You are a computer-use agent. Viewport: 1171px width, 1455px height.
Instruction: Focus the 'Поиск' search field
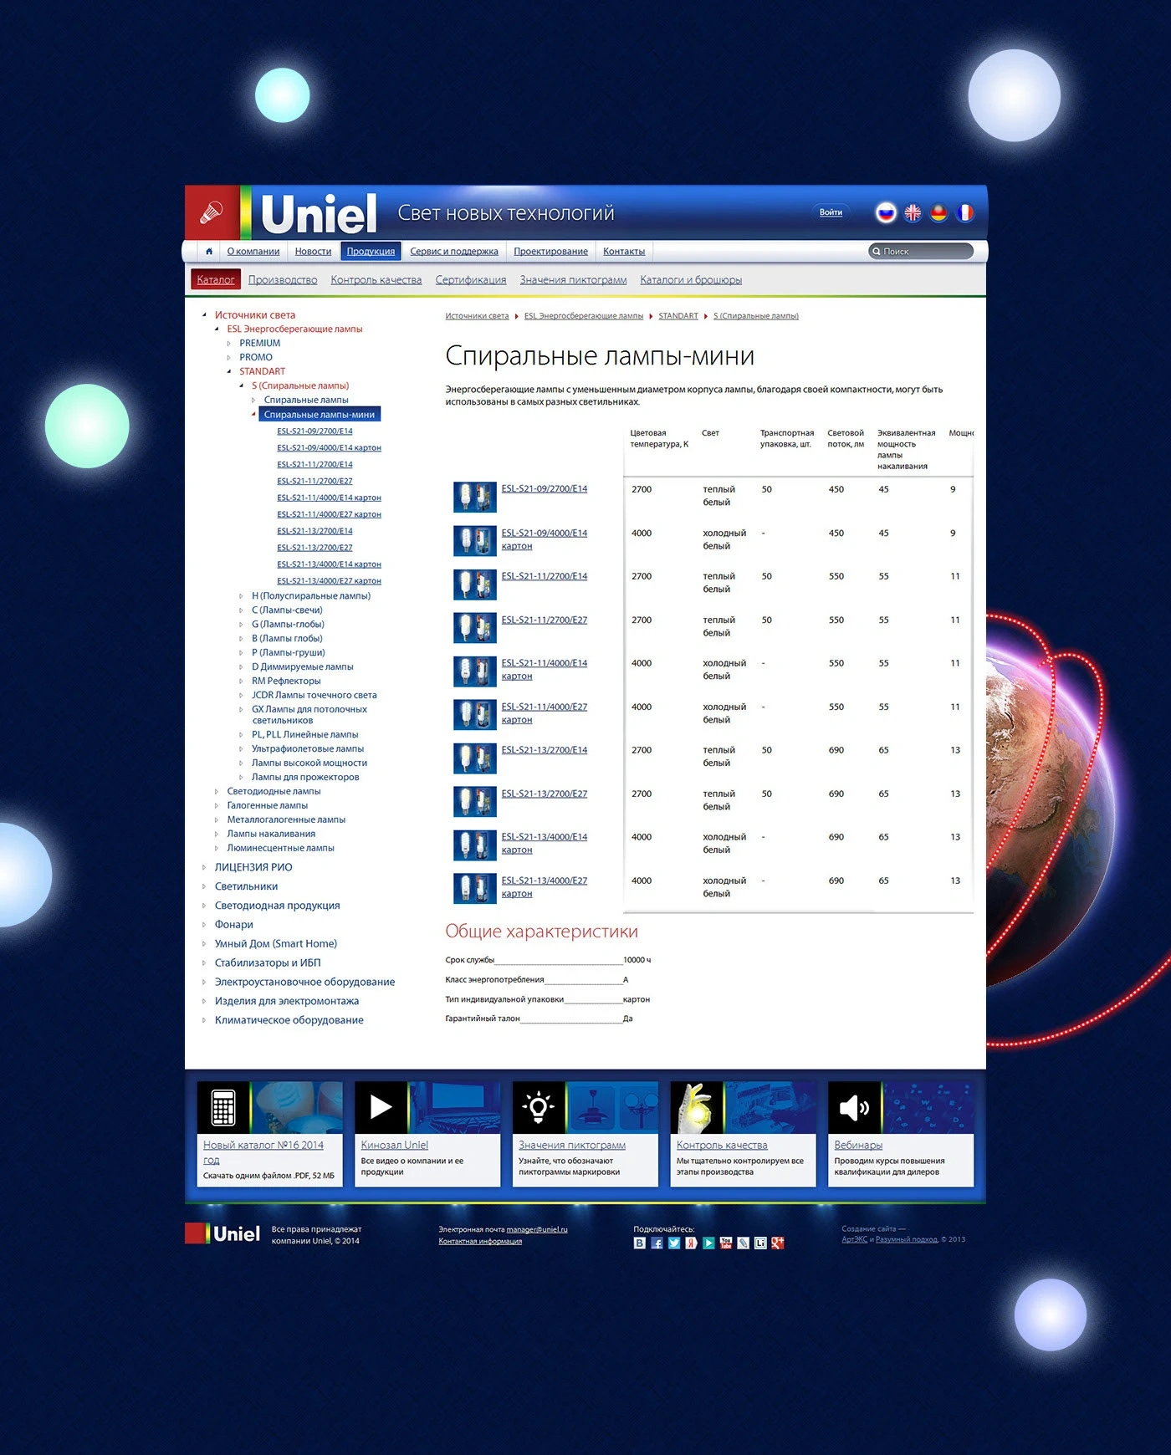[921, 252]
